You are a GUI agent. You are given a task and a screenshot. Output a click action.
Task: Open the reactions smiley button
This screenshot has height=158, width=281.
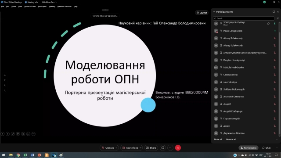point(163,148)
